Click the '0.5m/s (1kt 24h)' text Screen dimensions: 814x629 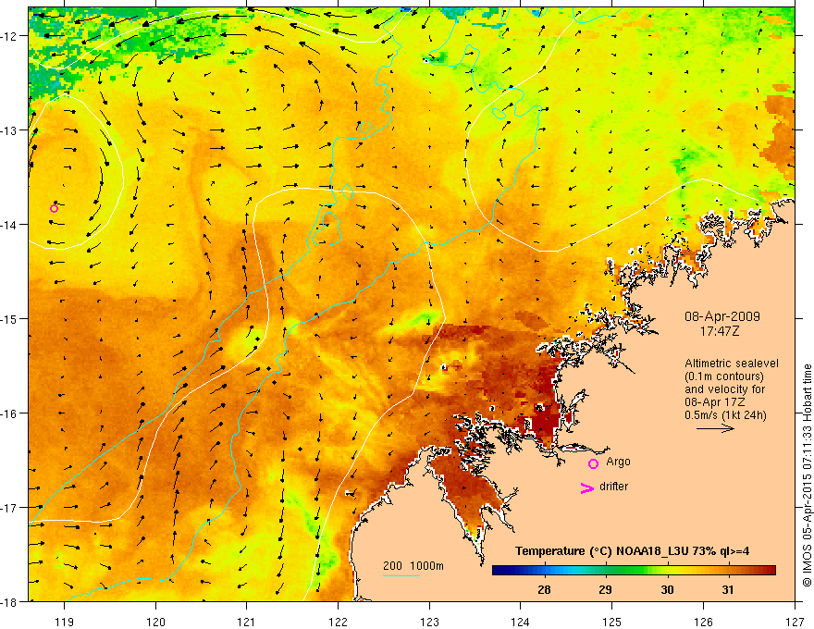click(725, 414)
